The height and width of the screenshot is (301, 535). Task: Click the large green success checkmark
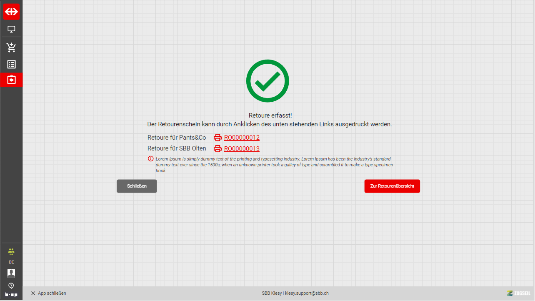pos(267,81)
